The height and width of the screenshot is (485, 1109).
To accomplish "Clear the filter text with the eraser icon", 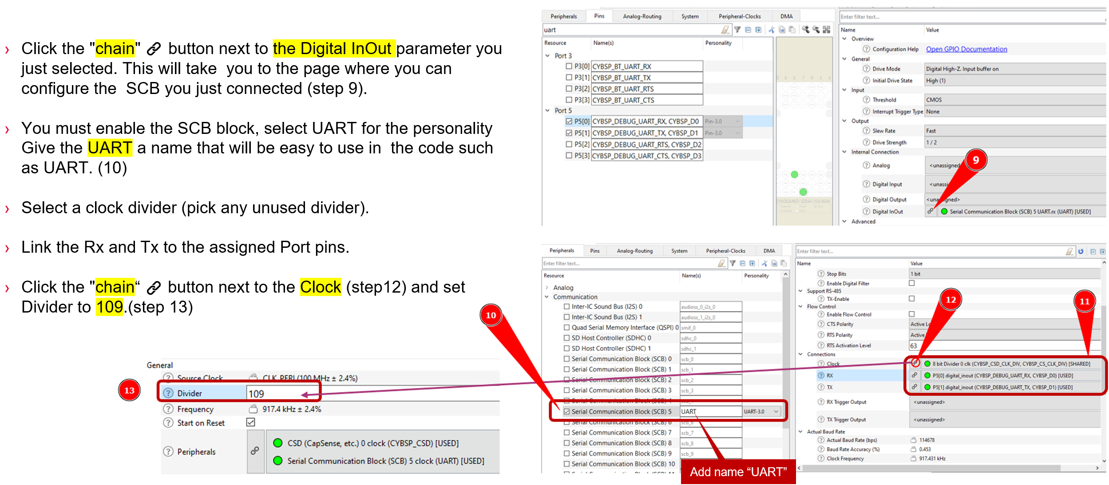I will tap(726, 30).
